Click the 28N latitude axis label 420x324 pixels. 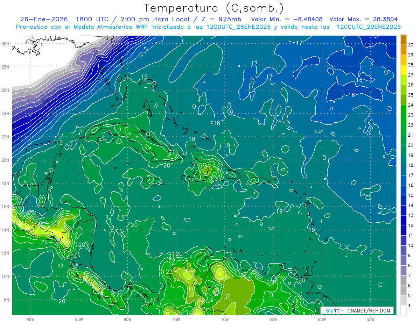(6, 67)
